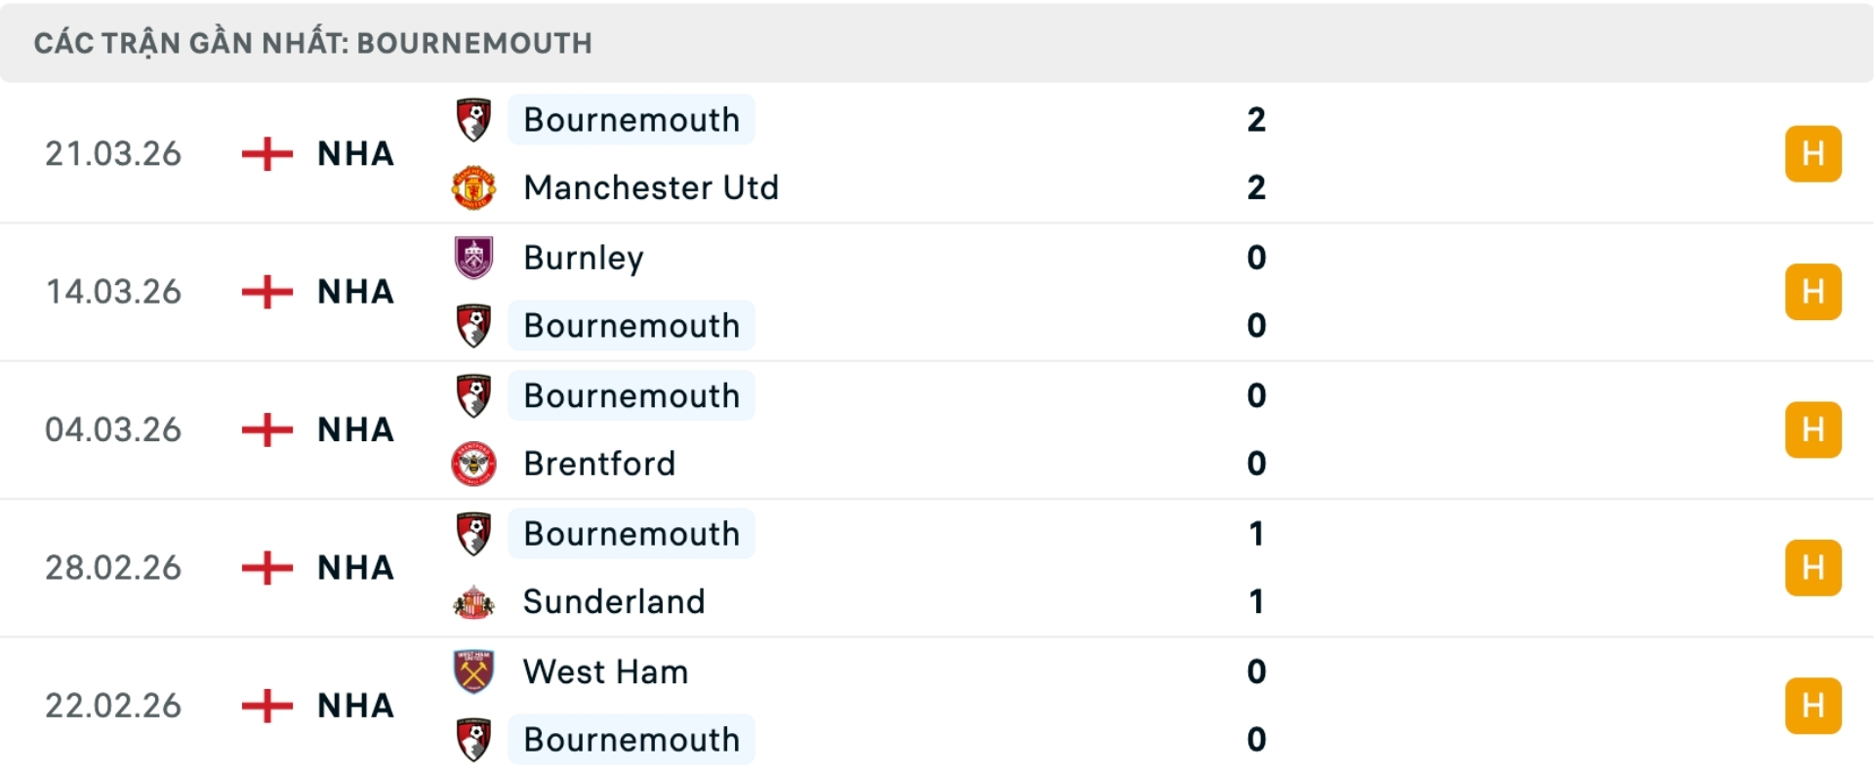Click the Burnley team name
The width and height of the screenshot is (1874, 773).
[x=584, y=258]
